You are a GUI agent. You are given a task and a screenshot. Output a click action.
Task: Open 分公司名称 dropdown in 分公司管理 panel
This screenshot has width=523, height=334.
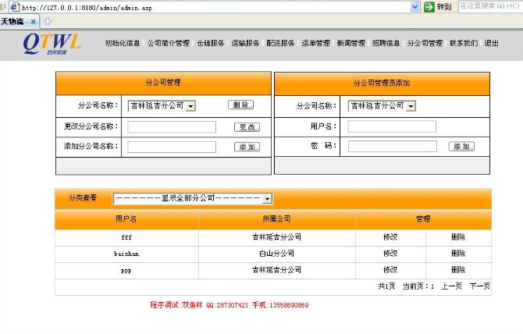pyautogui.click(x=162, y=106)
